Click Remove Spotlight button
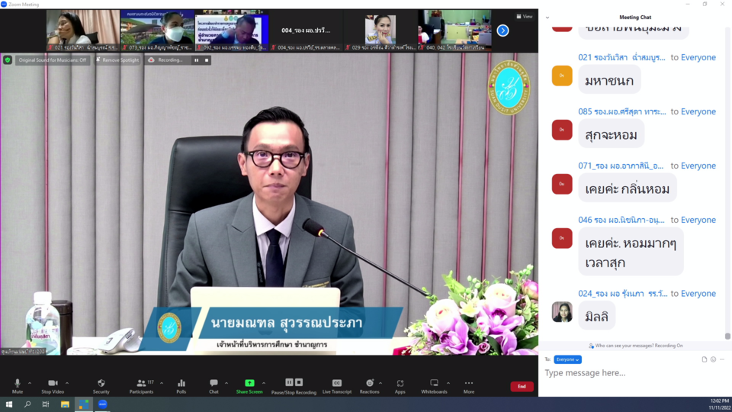The height and width of the screenshot is (412, 732). point(117,60)
